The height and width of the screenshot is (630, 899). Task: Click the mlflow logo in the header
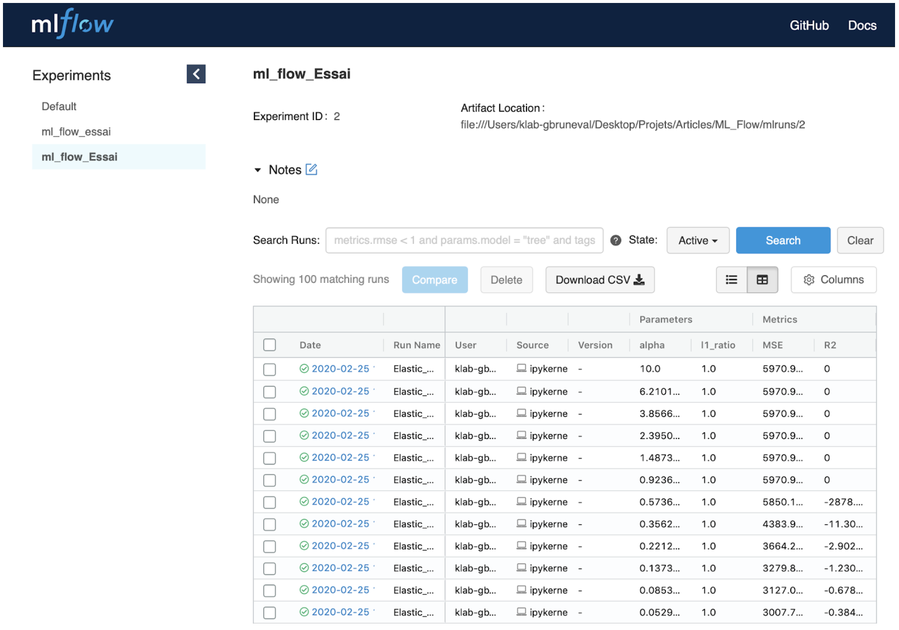click(72, 24)
